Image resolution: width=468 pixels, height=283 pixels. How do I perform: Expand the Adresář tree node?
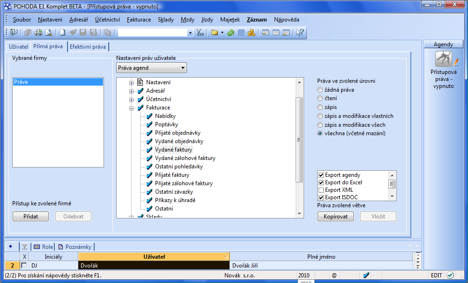click(x=131, y=91)
